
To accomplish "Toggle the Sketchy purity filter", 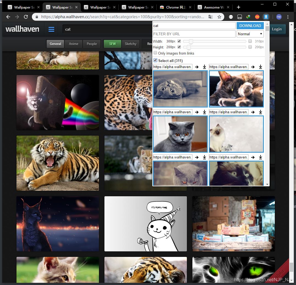I will tap(131, 44).
